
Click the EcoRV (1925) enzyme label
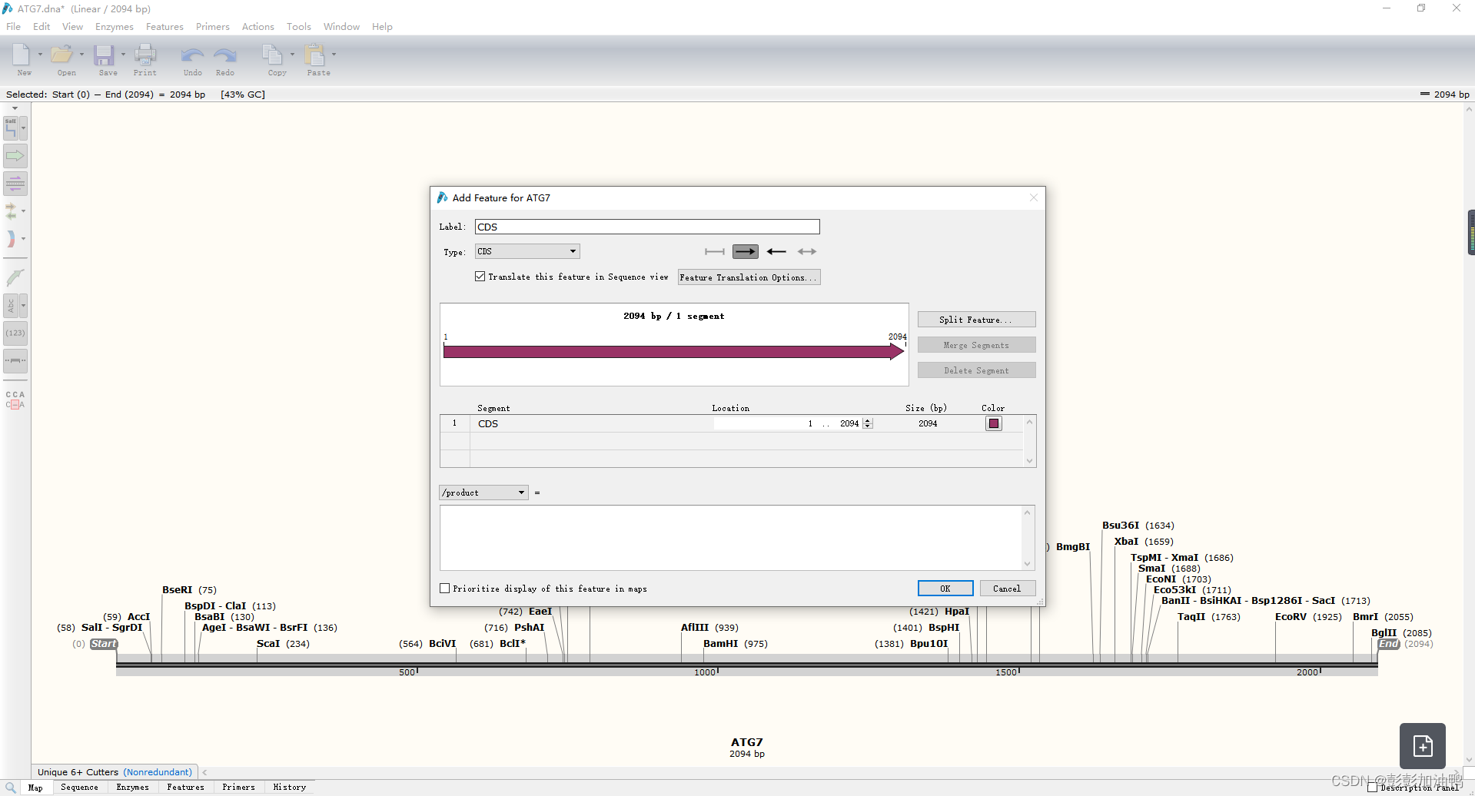pyautogui.click(x=1308, y=617)
